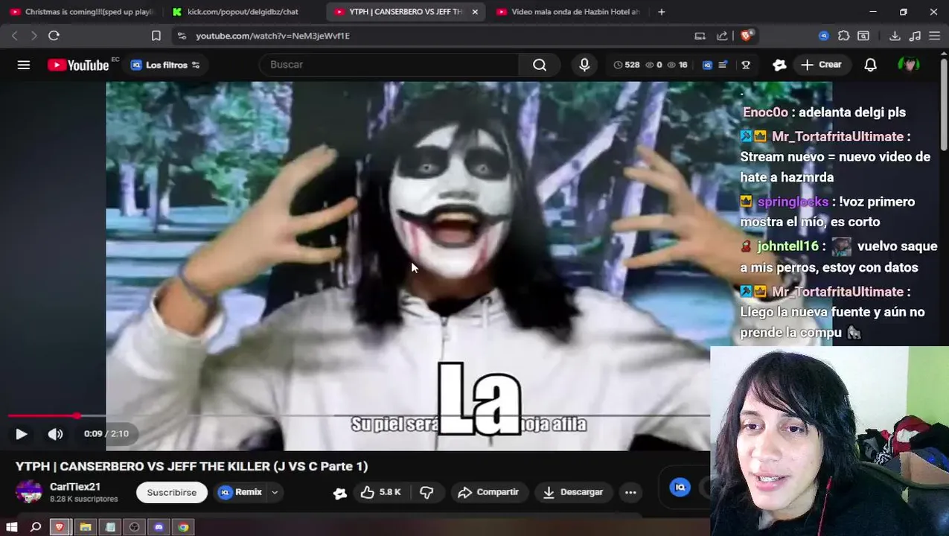Click the cast screen icon in address bar

700,35
